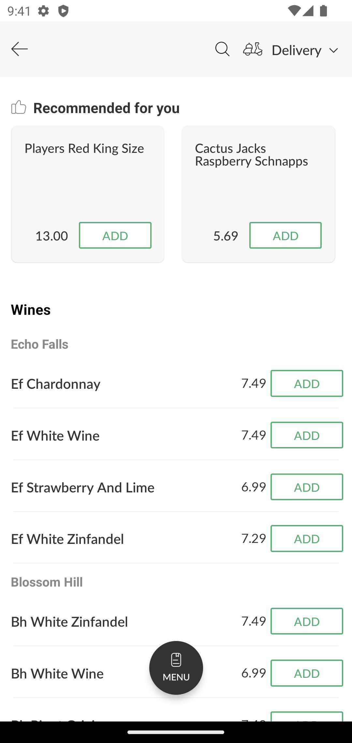352x743 pixels.
Task: Open the Players Red King Size card
Action: point(88,194)
